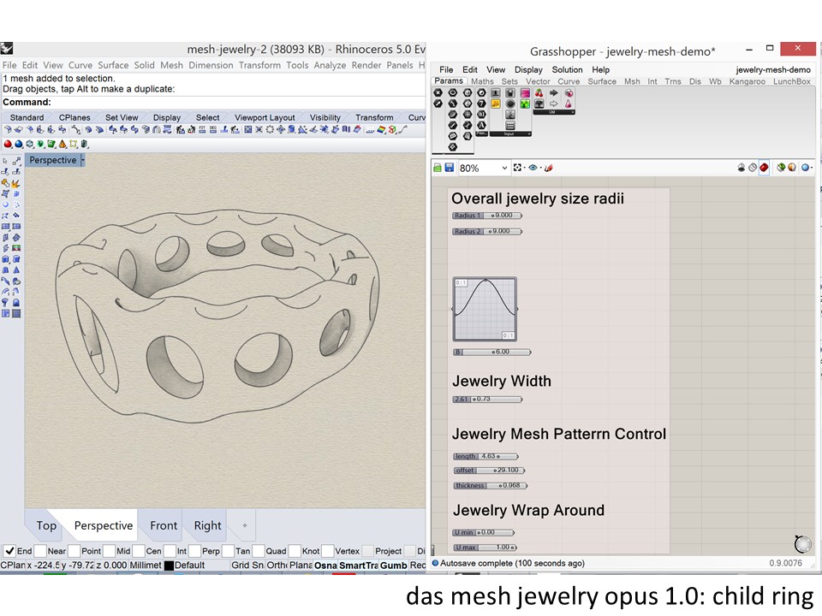Open the Perspective viewport title dropdown arrow

pyautogui.click(x=83, y=160)
